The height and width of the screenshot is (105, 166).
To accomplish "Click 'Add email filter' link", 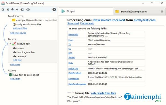I will click(20, 28).
